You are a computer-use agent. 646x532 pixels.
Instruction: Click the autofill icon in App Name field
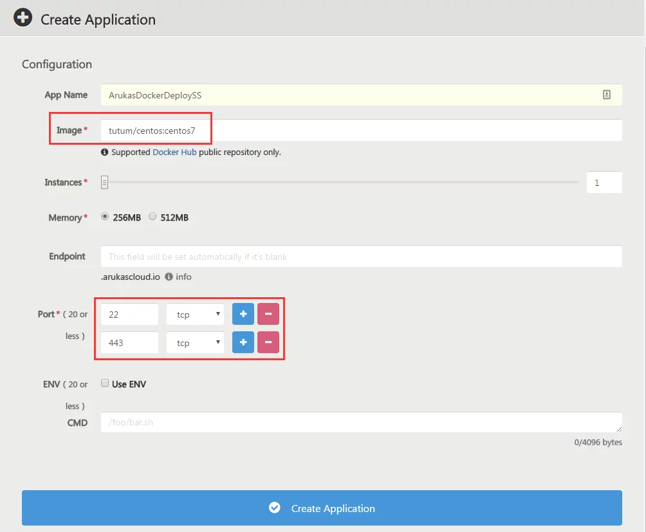606,95
